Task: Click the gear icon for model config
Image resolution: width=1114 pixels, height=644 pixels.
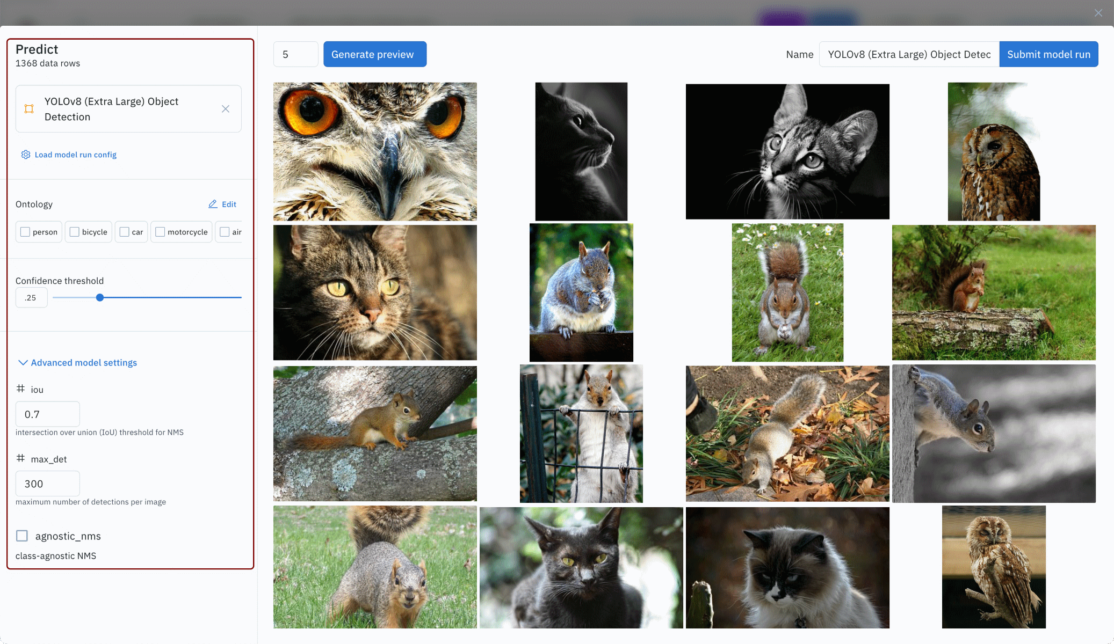Action: [25, 155]
